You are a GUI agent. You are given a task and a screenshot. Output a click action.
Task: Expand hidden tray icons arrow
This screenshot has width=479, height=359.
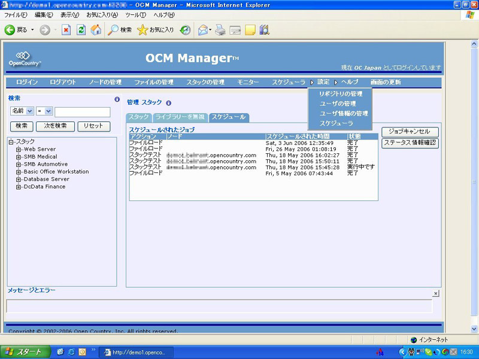(x=402, y=352)
